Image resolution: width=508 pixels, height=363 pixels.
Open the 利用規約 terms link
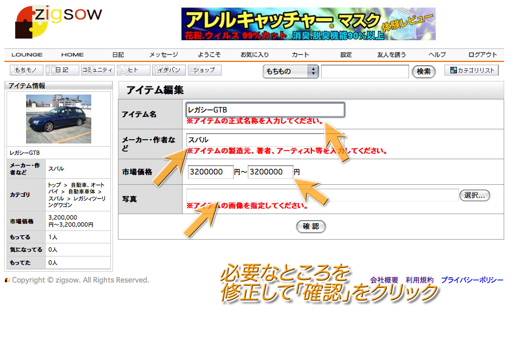[419, 280]
